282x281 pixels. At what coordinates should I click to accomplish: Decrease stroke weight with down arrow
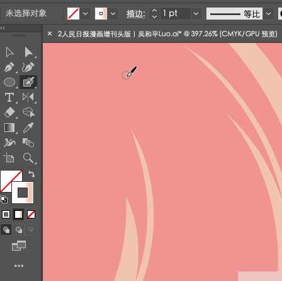(x=154, y=16)
